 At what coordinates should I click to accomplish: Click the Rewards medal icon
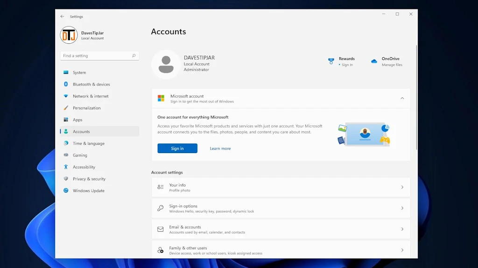(x=331, y=61)
